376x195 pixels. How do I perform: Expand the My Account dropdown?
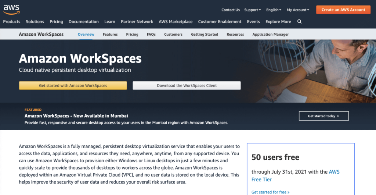tap(298, 10)
